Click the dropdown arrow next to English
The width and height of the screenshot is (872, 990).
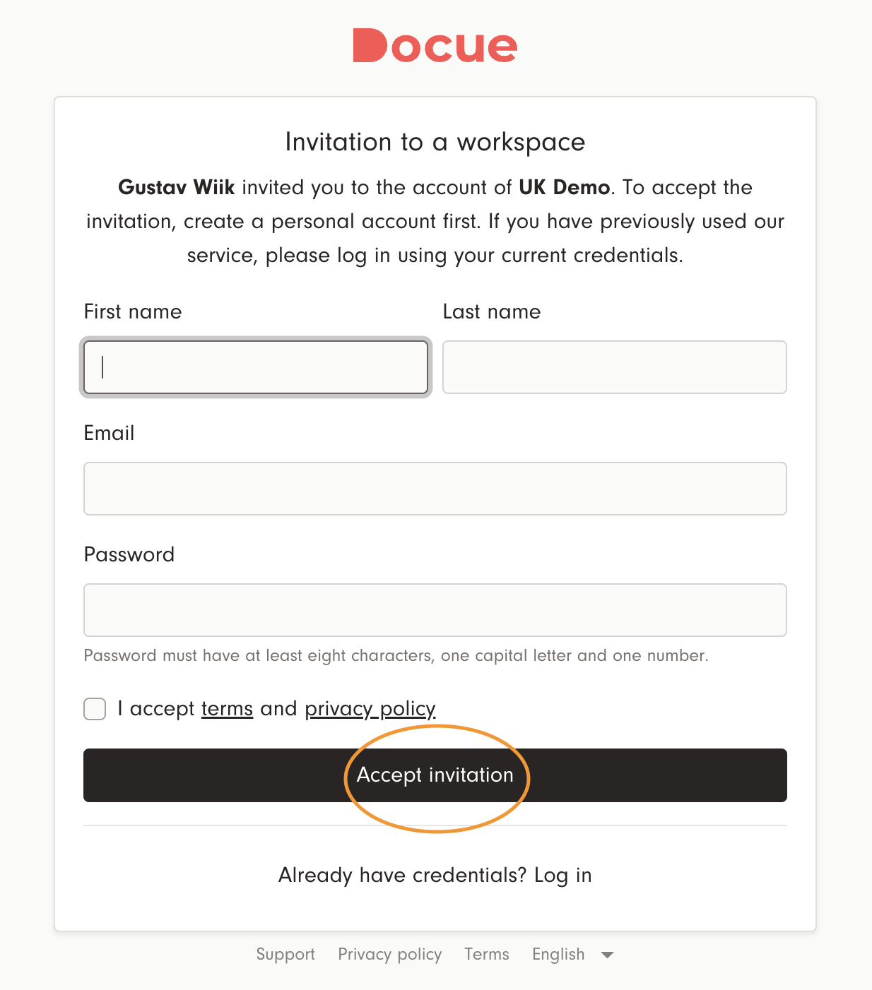click(607, 955)
